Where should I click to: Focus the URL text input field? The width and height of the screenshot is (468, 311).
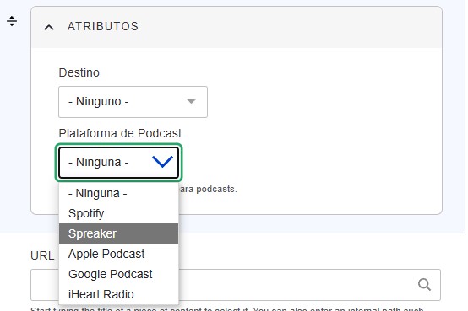pos(236,285)
